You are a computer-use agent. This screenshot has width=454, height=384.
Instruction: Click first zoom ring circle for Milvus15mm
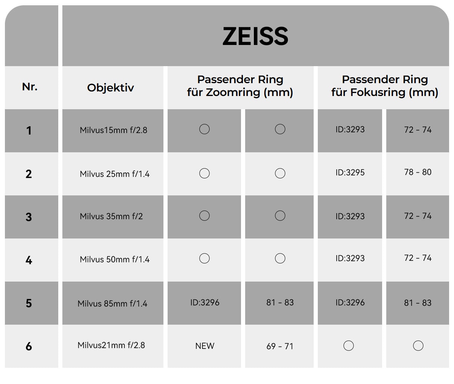point(204,129)
